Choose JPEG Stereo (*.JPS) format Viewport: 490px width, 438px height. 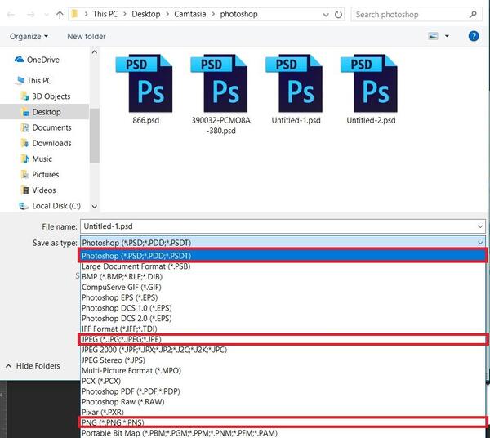click(283, 360)
